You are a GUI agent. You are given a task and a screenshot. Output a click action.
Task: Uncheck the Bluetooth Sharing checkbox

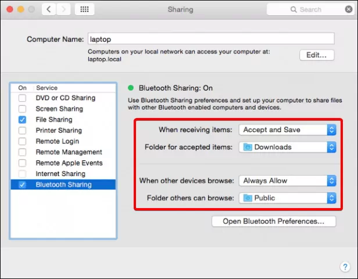pyautogui.click(x=22, y=184)
